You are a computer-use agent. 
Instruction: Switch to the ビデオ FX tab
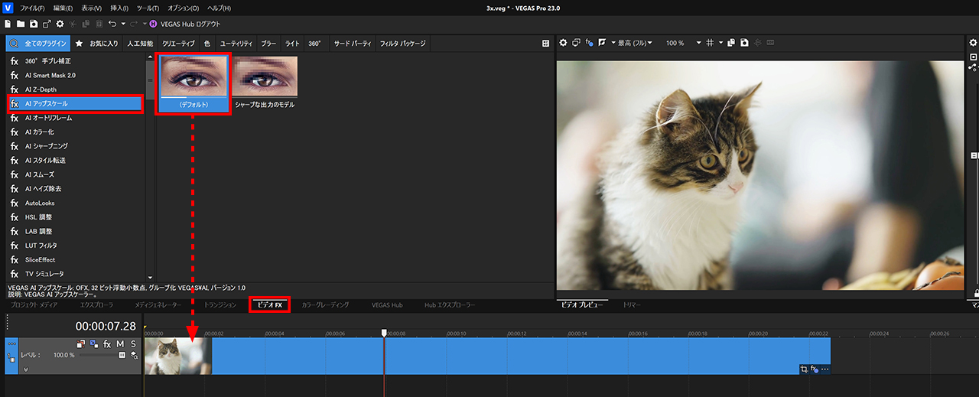(x=269, y=305)
